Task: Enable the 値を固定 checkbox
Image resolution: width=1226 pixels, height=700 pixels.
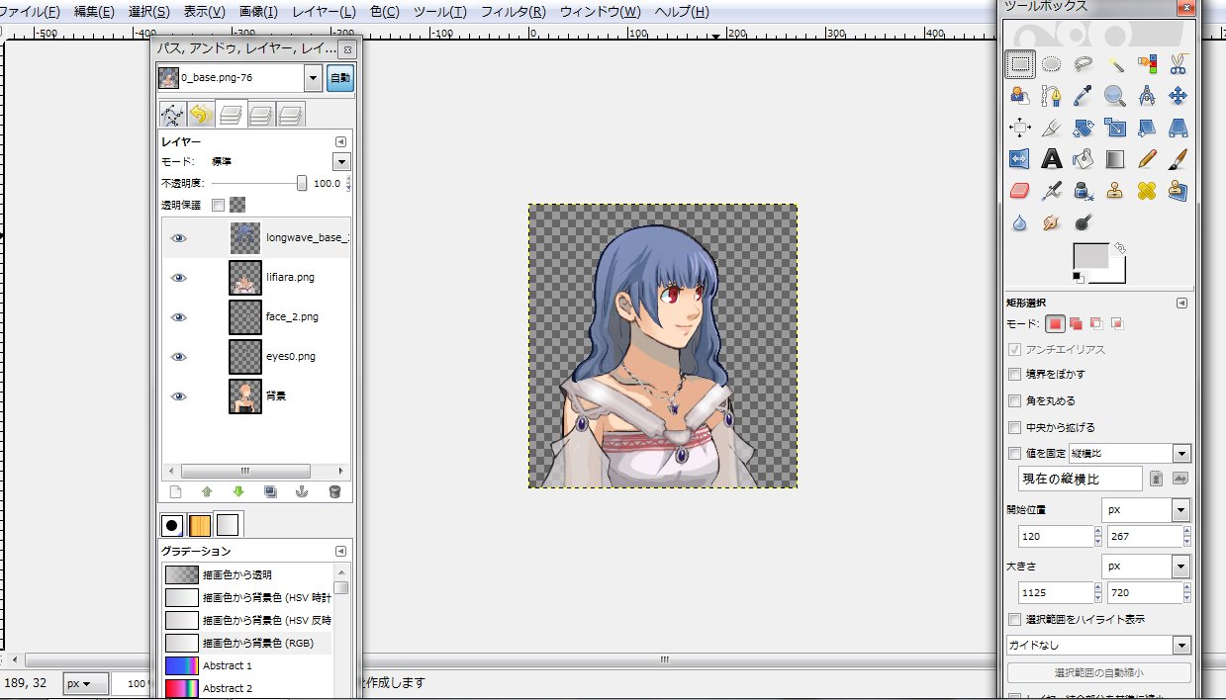Action: click(1014, 454)
